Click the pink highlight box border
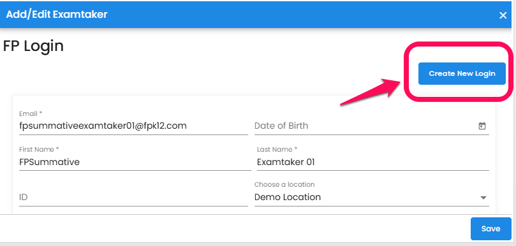 coord(406,71)
